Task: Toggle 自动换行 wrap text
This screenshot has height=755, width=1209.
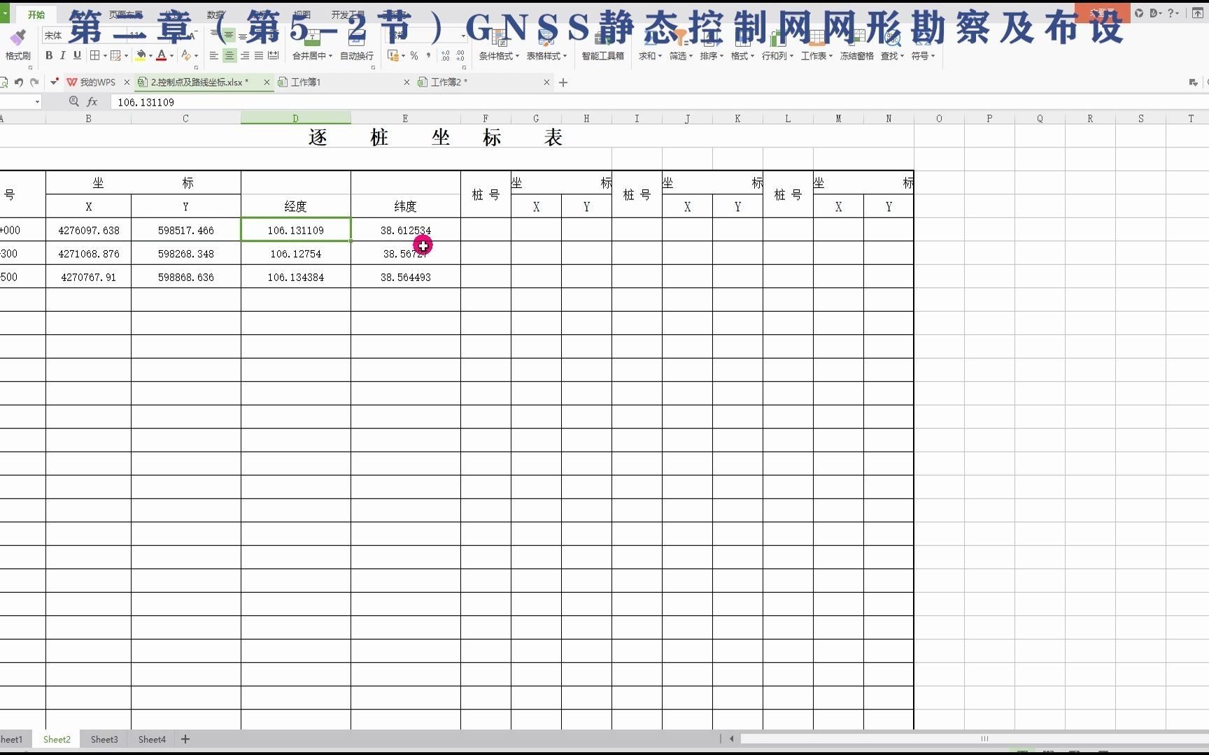Action: (357, 47)
